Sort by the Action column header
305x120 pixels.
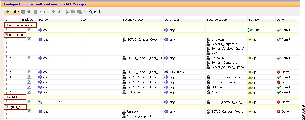pyautogui.click(x=287, y=20)
